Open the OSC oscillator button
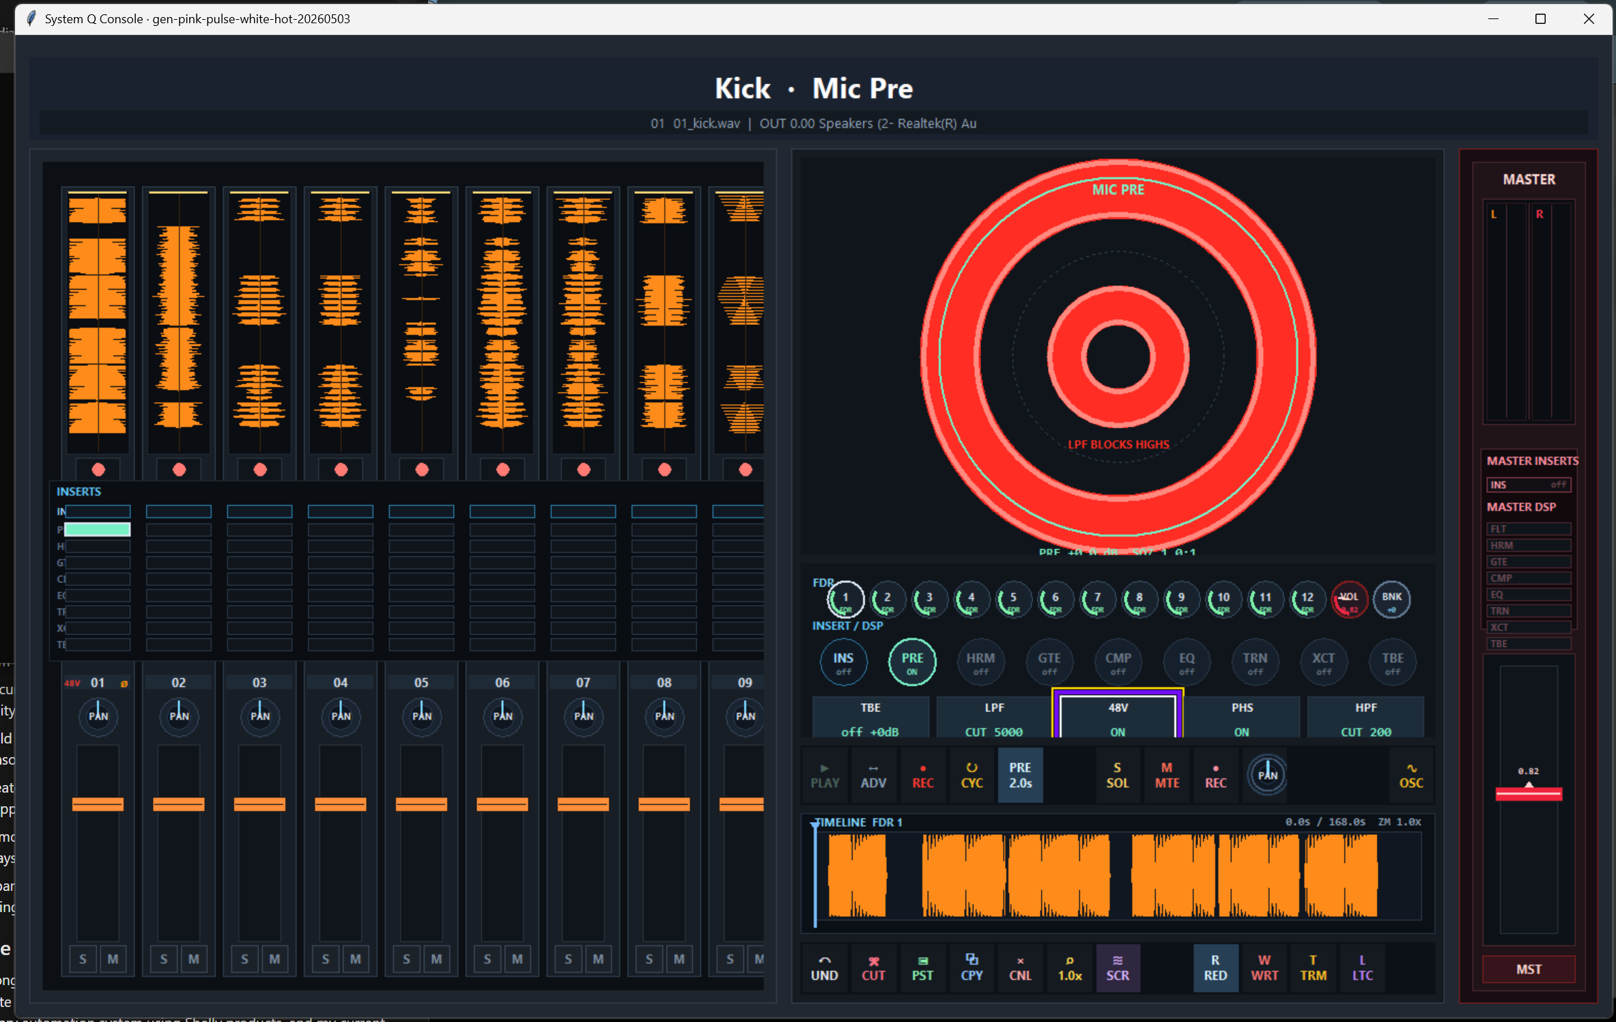The height and width of the screenshot is (1022, 1616). 1411,775
